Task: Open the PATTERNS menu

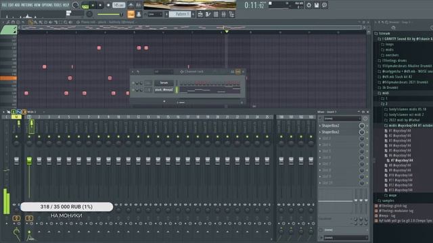Action: click(x=27, y=5)
